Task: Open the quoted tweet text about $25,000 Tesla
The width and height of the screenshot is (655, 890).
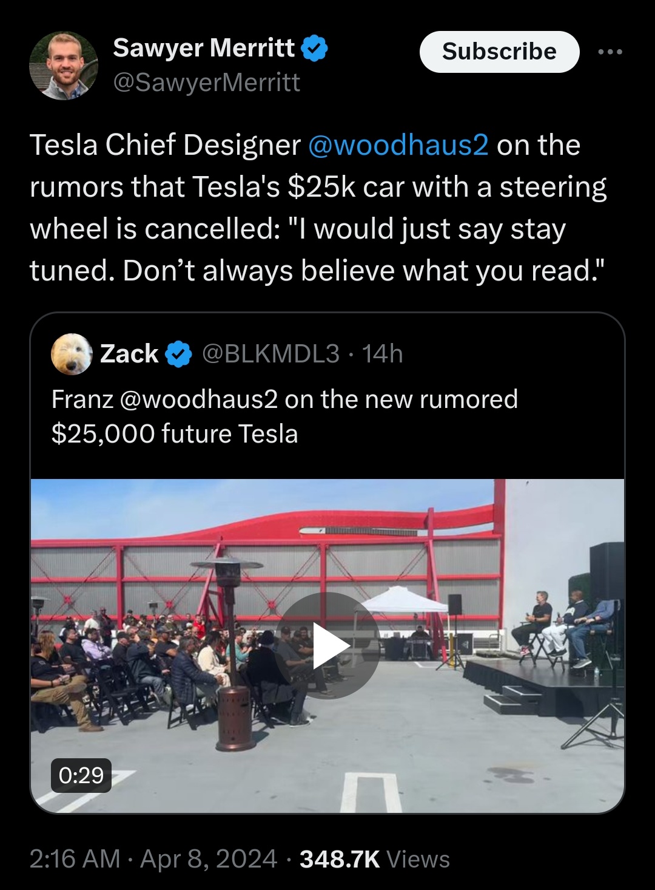Action: point(284,416)
